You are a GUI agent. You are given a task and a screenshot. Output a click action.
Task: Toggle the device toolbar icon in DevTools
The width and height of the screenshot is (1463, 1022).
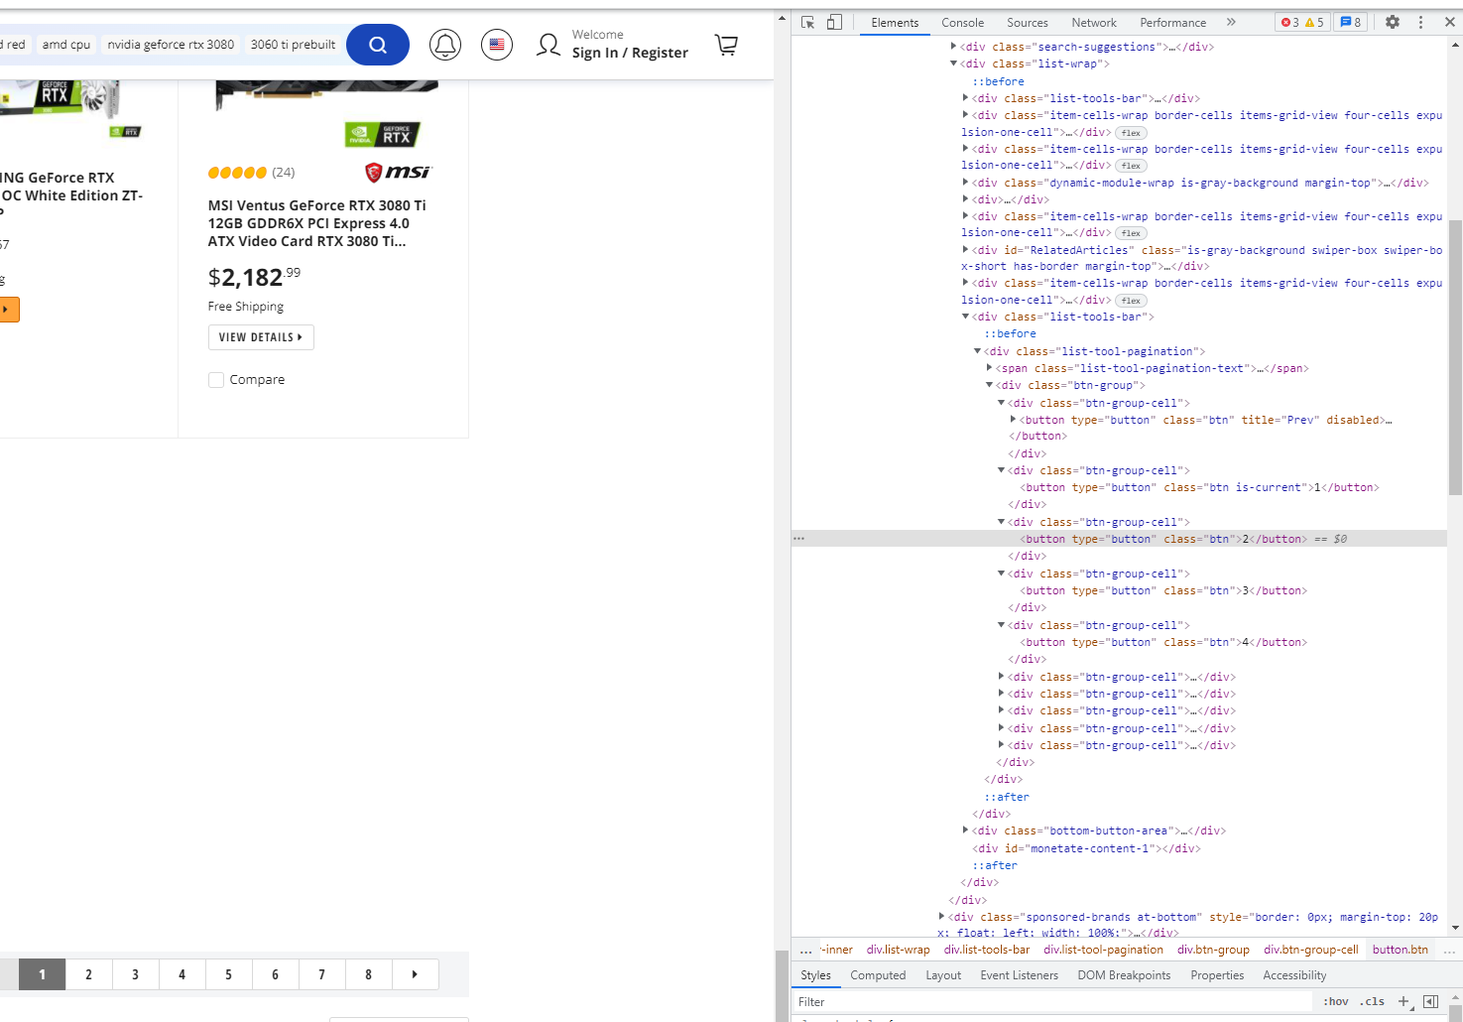pyautogui.click(x=834, y=22)
